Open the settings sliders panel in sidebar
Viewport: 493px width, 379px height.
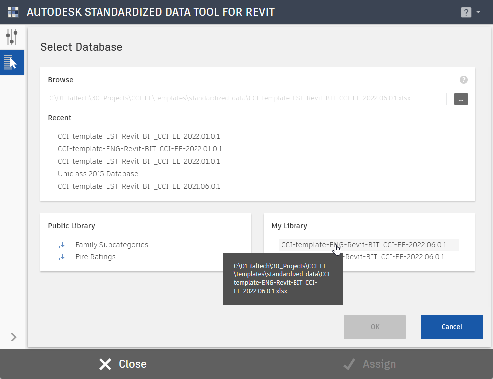(x=12, y=37)
